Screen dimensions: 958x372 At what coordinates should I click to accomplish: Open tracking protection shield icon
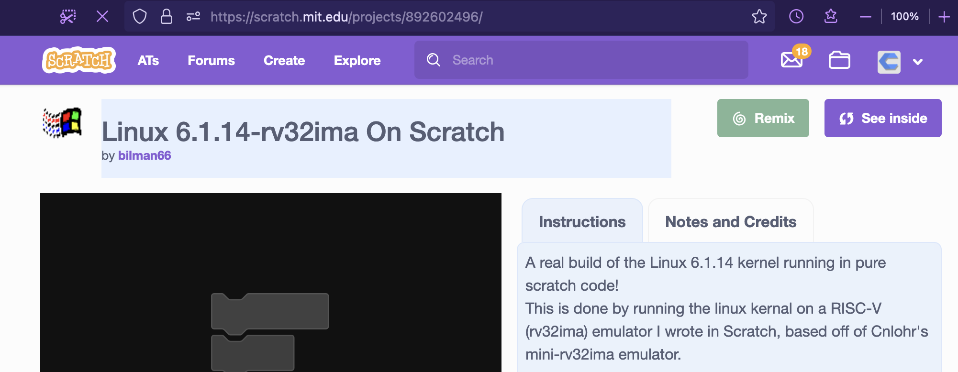pyautogui.click(x=139, y=17)
